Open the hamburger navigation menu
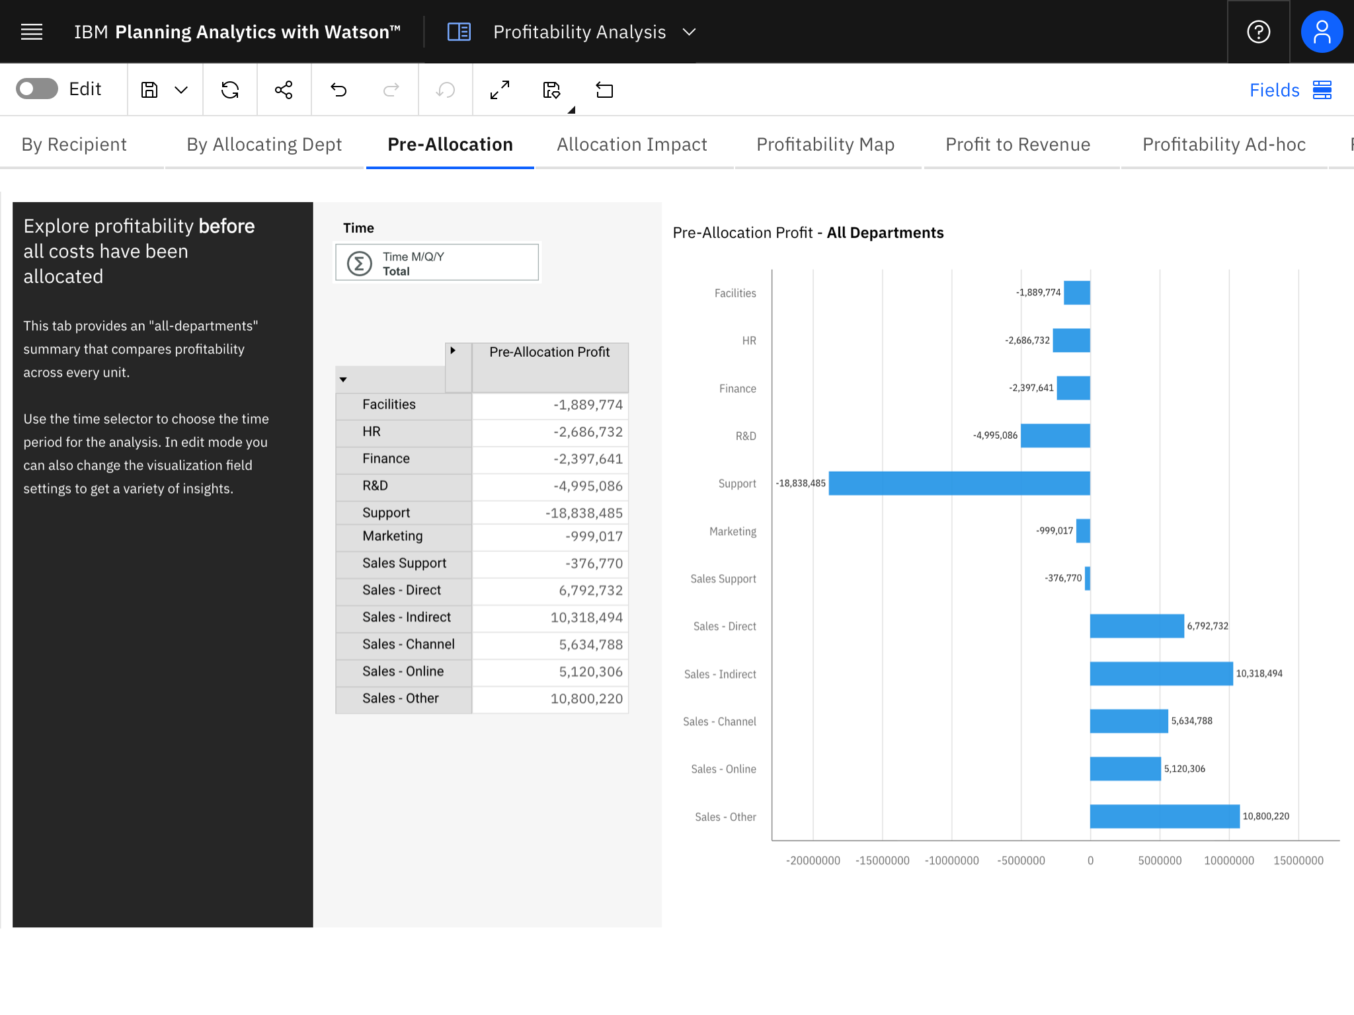1354x1015 pixels. (x=32, y=32)
